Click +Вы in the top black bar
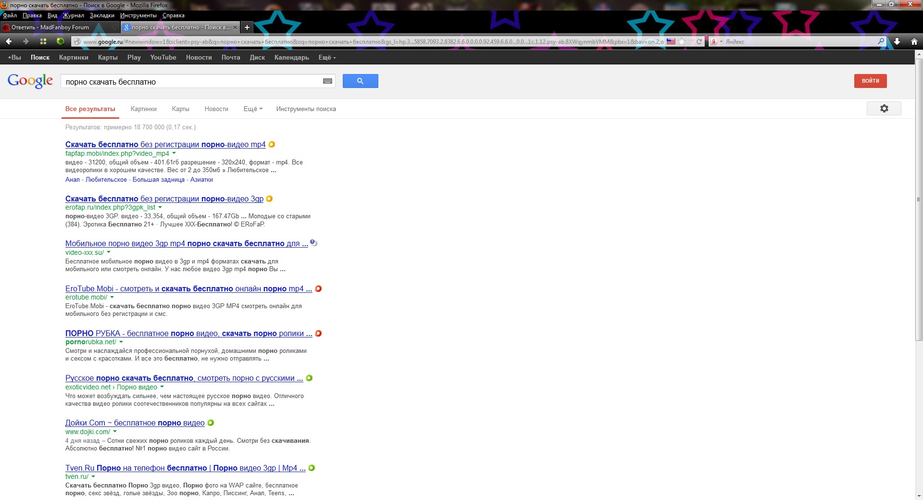Image resolution: width=923 pixels, height=500 pixels. coord(14,57)
